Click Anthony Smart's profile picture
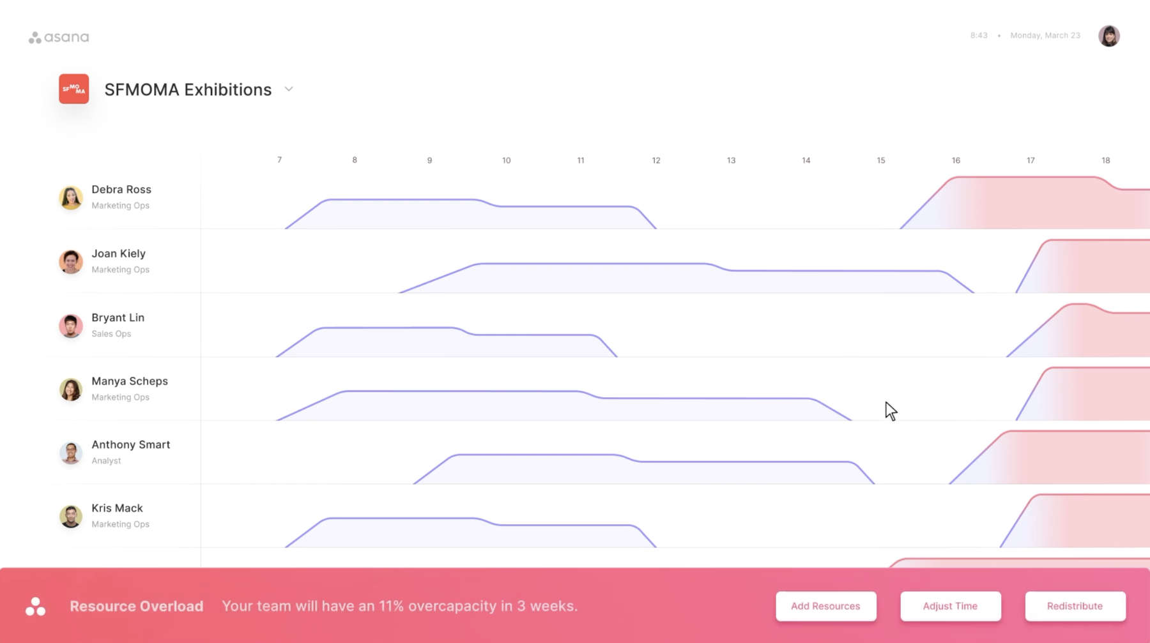This screenshot has width=1150, height=643. point(71,453)
